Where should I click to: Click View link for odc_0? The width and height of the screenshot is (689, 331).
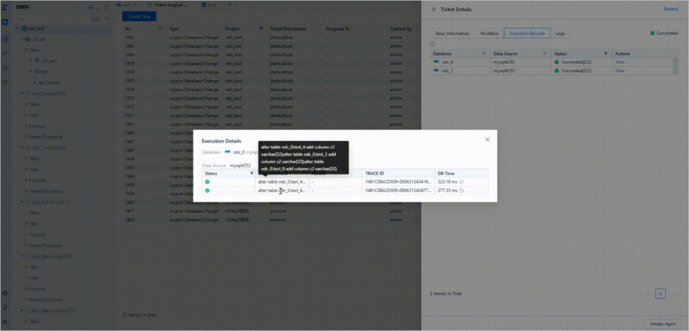pos(620,62)
